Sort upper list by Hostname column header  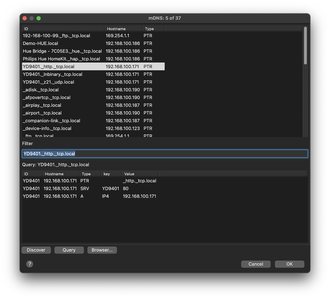[x=123, y=29]
